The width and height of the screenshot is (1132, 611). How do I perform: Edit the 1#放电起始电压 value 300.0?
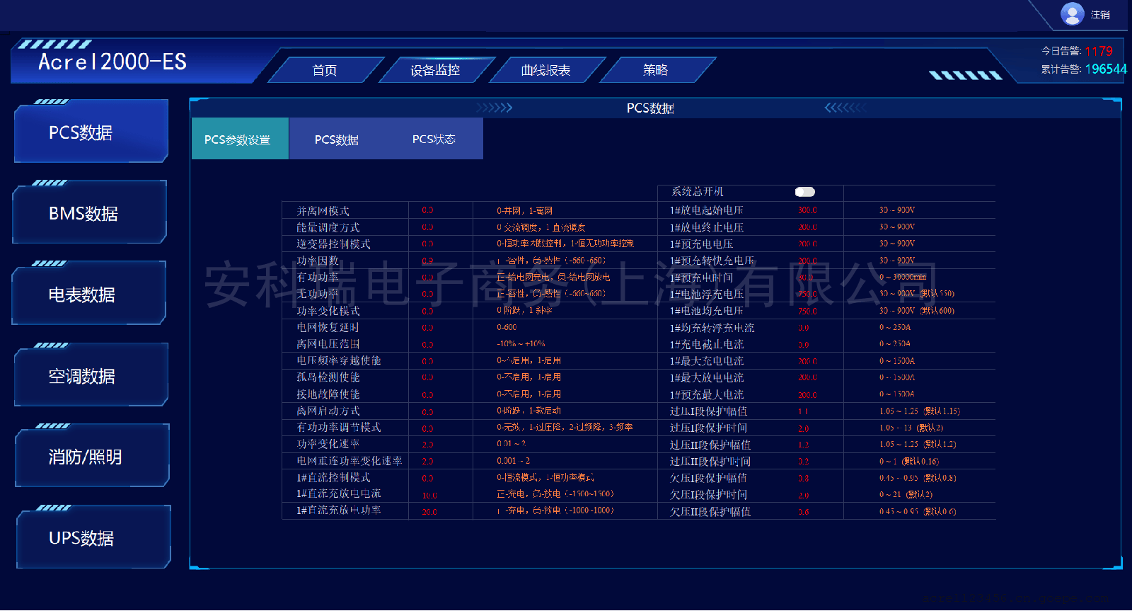[x=807, y=210]
